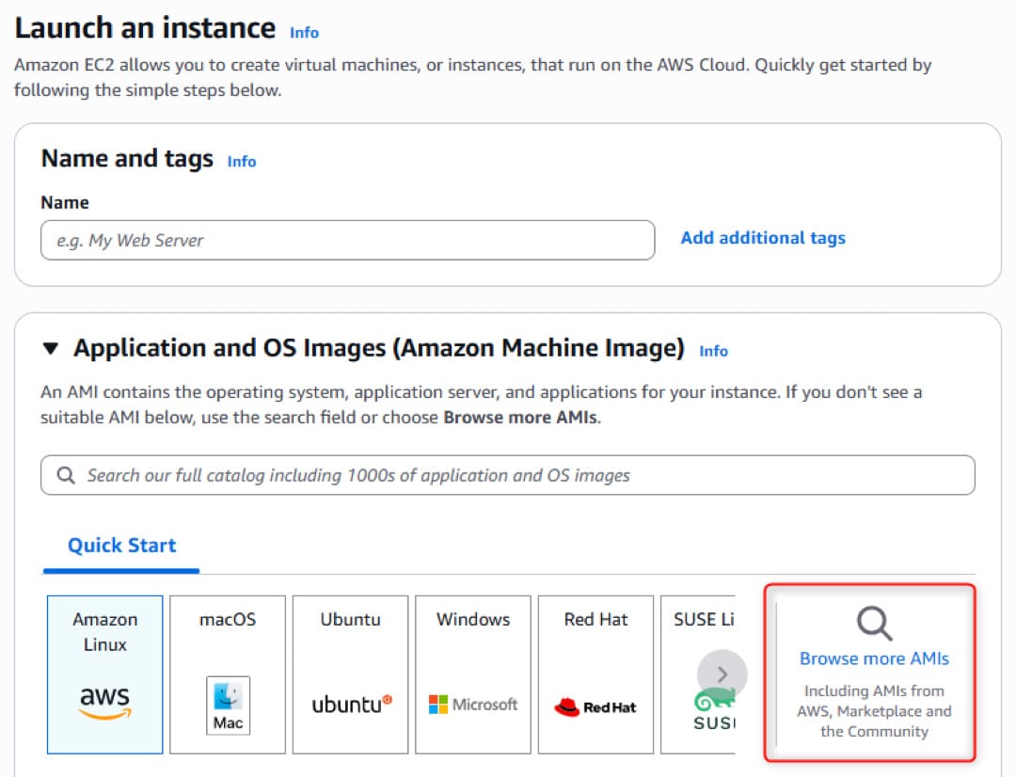Collapse the Application and OS Images section
1016x777 pixels.
click(x=51, y=347)
